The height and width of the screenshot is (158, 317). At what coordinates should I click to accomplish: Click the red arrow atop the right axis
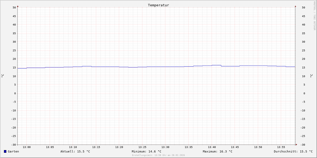[x=295, y=6]
